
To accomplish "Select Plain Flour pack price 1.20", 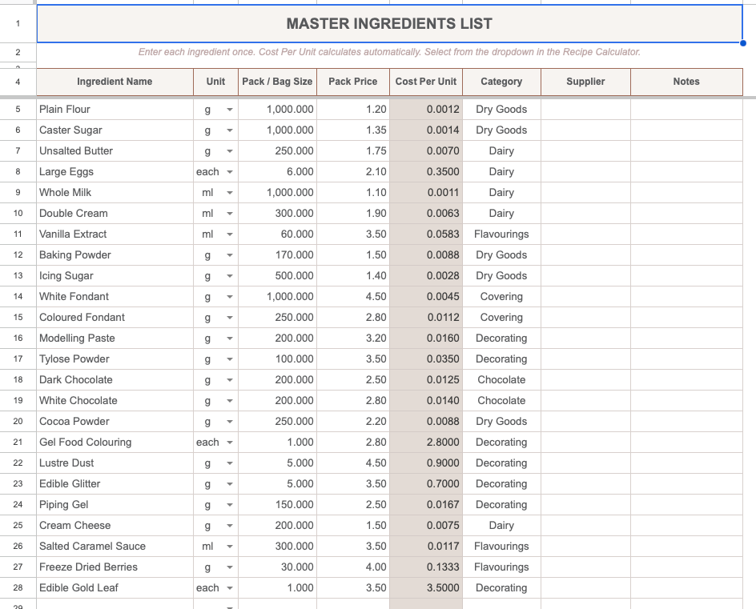I will [x=353, y=110].
